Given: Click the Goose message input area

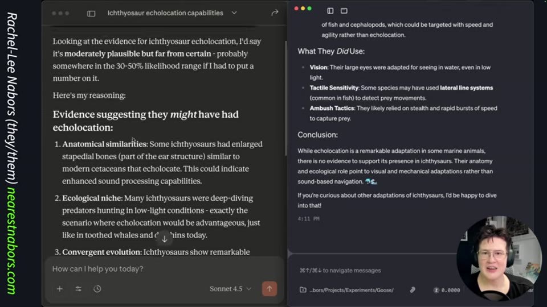Looking at the screenshot, I should pos(373,271).
